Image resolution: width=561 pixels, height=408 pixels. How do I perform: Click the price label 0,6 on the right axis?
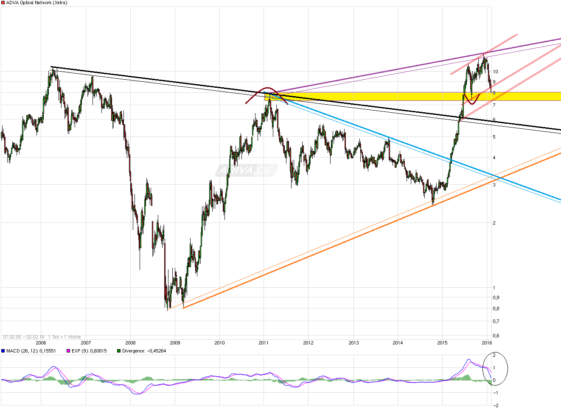point(496,336)
